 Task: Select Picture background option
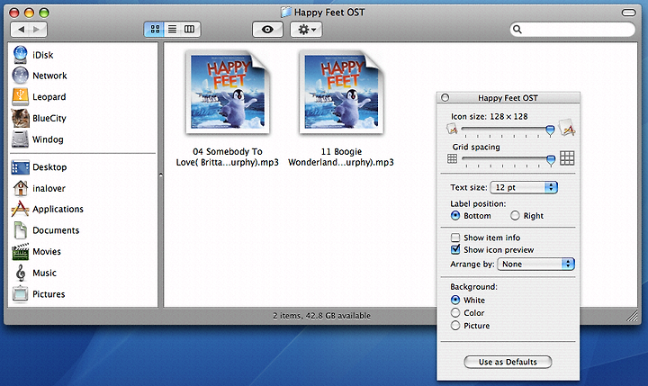(455, 325)
